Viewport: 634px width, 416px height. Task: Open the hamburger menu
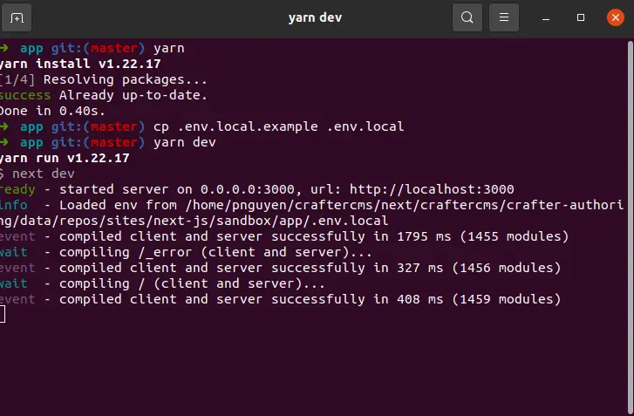click(504, 17)
